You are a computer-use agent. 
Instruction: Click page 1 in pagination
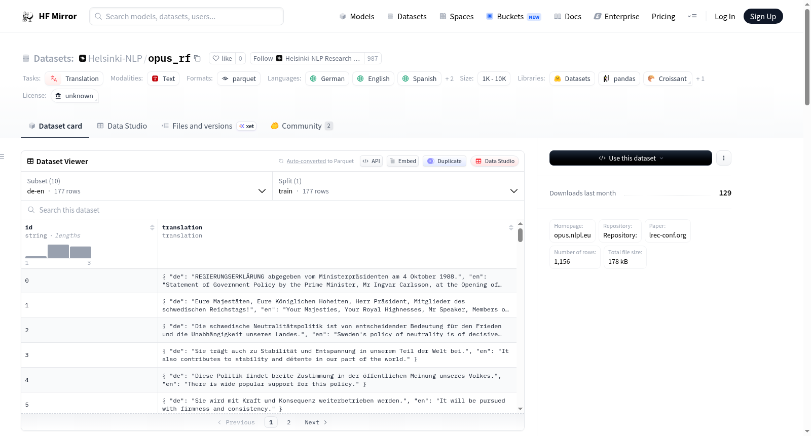click(271, 422)
